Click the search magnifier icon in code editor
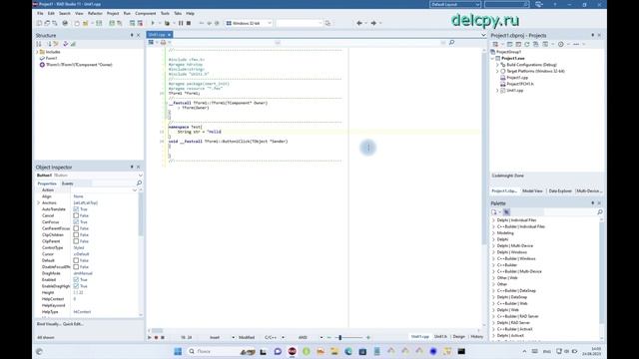This screenshot has height=359, width=639. pos(451,42)
